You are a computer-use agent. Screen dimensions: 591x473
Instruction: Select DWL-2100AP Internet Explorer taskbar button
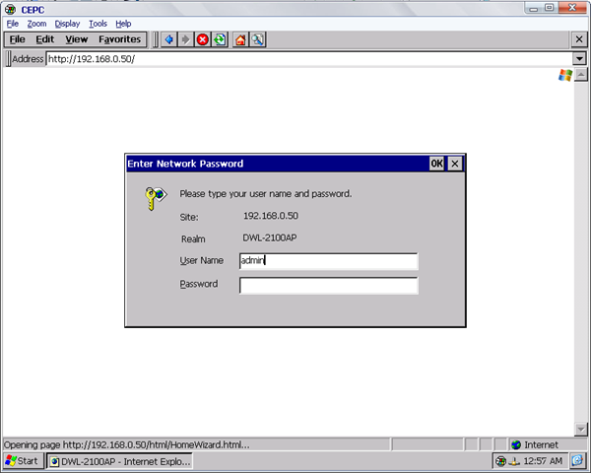tap(120, 461)
